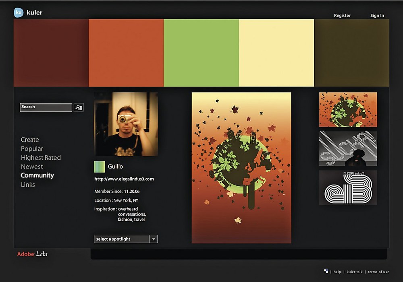Image resolution: width=403 pixels, height=282 pixels.
Task: Open the Create menu item
Action: coord(30,140)
